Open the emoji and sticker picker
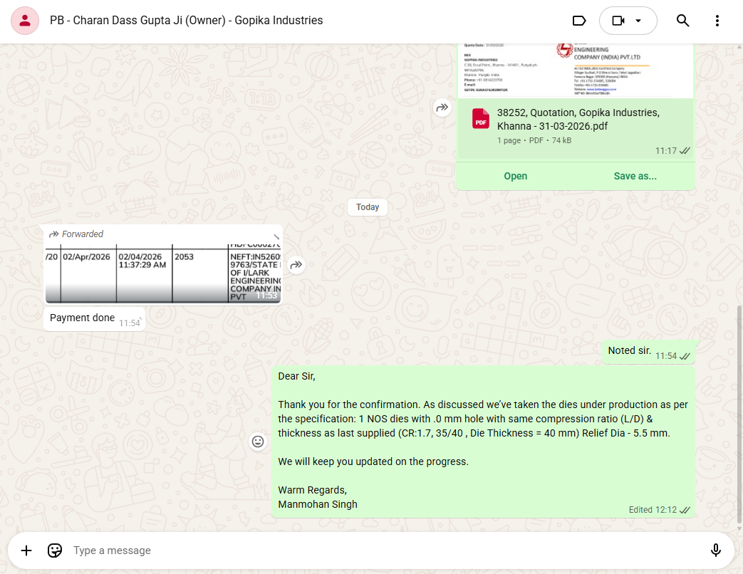The image size is (743, 574). (55, 550)
